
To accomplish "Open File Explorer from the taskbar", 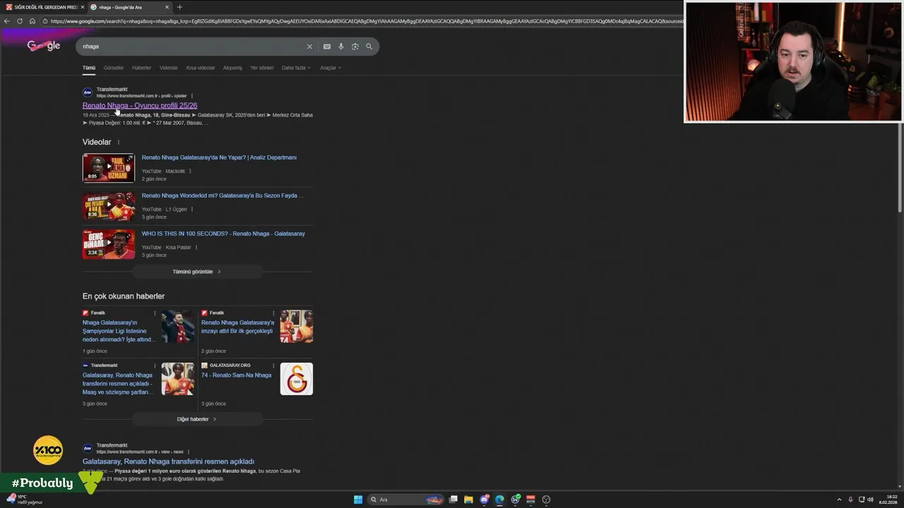I will point(468,500).
